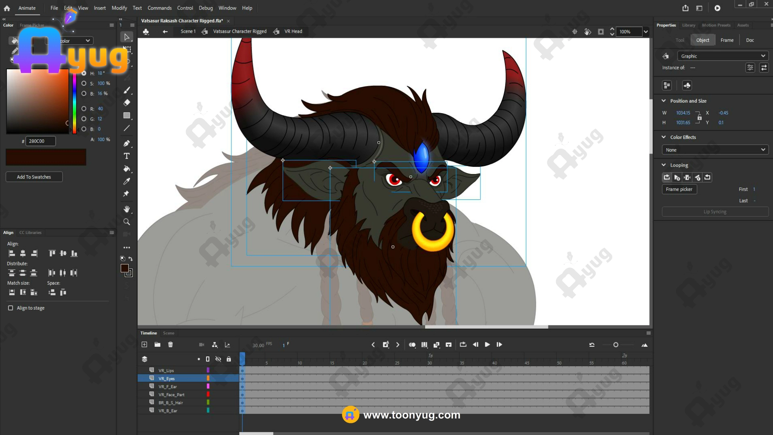Toggle the hide all layers eye icon
Viewport: 773px width, 435px height.
tap(218, 359)
